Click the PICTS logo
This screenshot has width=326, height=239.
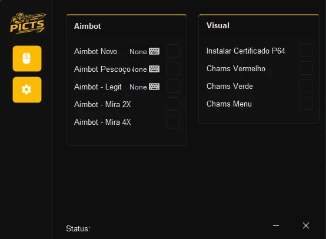tap(28, 23)
